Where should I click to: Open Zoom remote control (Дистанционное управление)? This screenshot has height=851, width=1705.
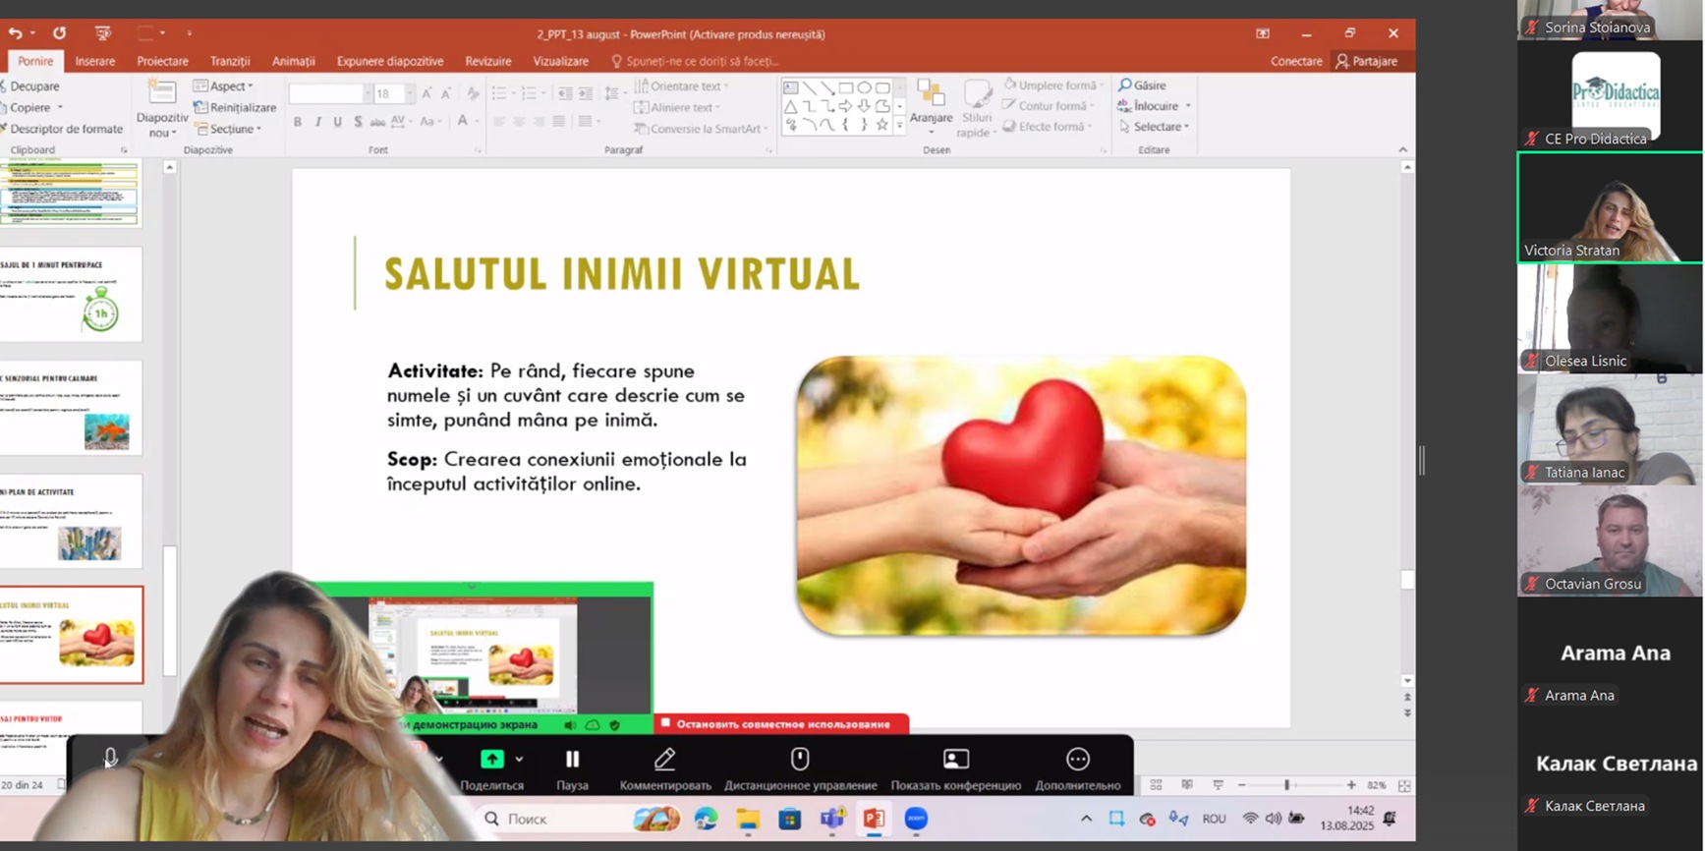pyautogui.click(x=800, y=760)
